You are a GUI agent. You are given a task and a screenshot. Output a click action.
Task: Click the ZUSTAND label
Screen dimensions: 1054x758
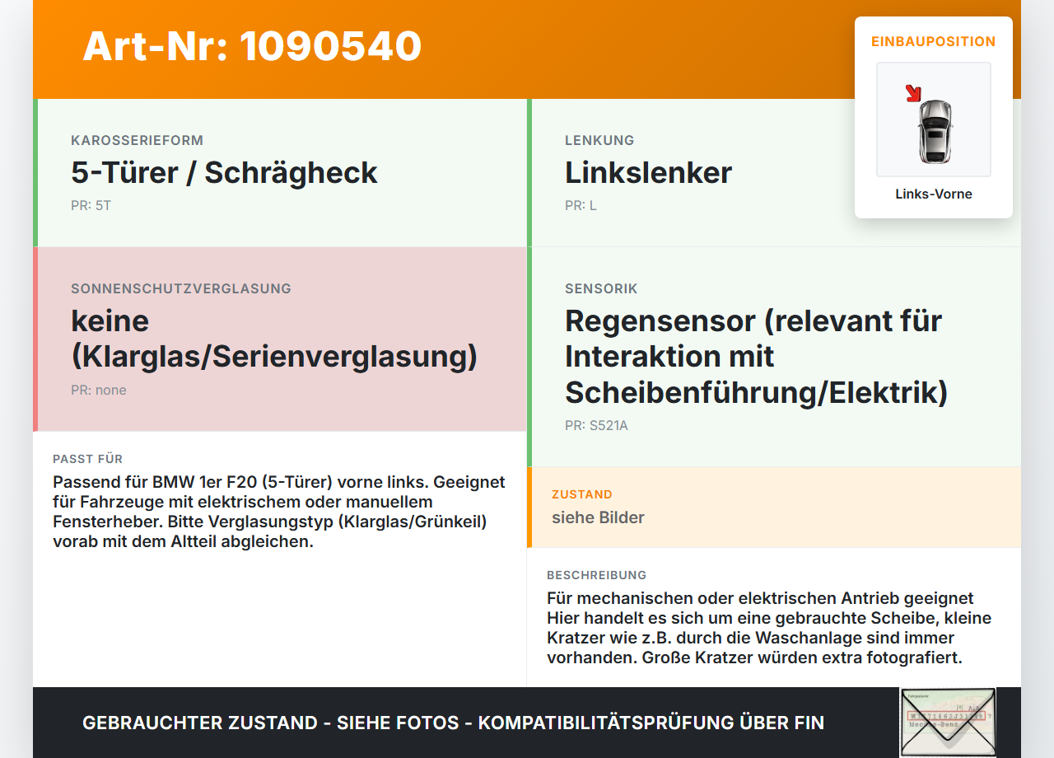(582, 494)
